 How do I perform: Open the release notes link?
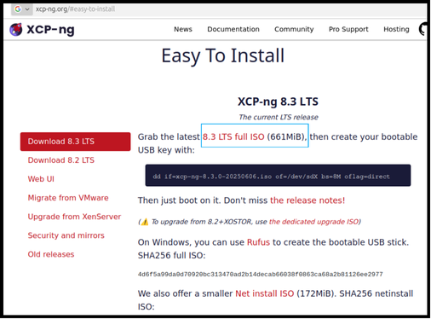[307, 200]
